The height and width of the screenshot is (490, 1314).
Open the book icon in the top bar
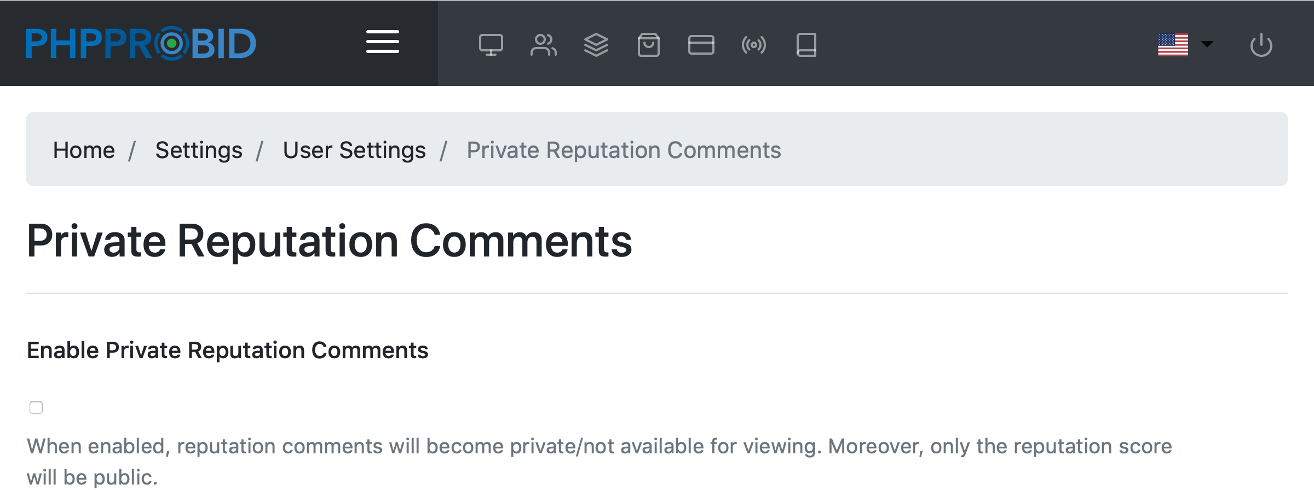806,45
